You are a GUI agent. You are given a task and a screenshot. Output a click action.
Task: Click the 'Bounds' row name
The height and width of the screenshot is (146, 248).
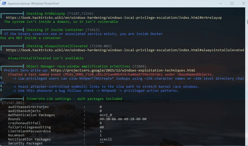point(14,119)
